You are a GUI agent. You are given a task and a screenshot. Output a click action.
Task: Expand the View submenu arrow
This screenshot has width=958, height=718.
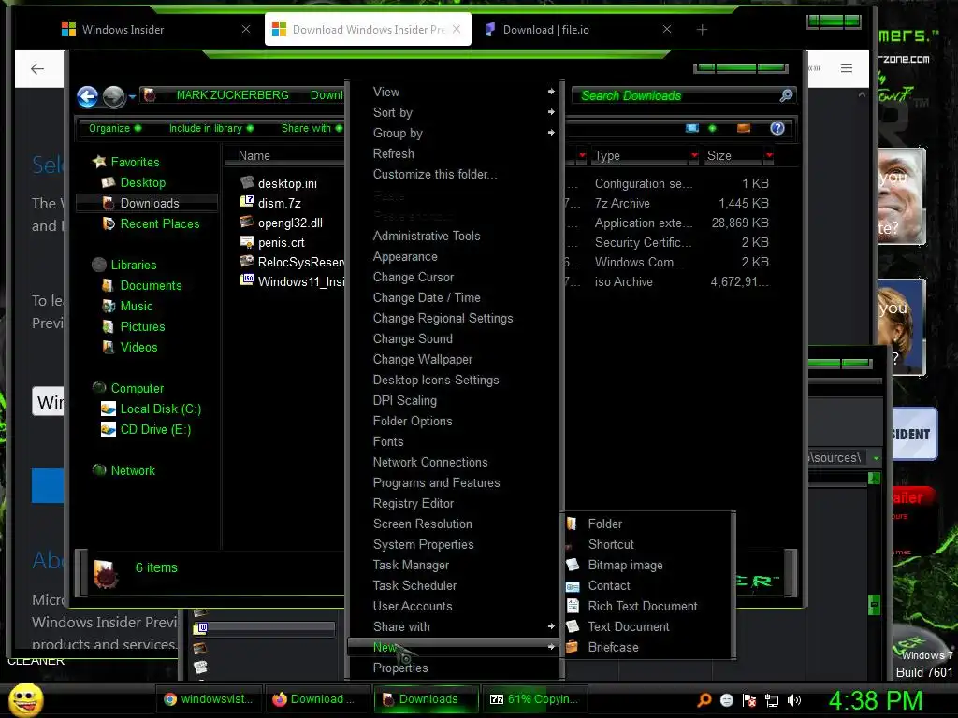point(551,92)
